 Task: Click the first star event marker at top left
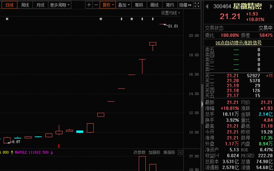click(x=7, y=19)
